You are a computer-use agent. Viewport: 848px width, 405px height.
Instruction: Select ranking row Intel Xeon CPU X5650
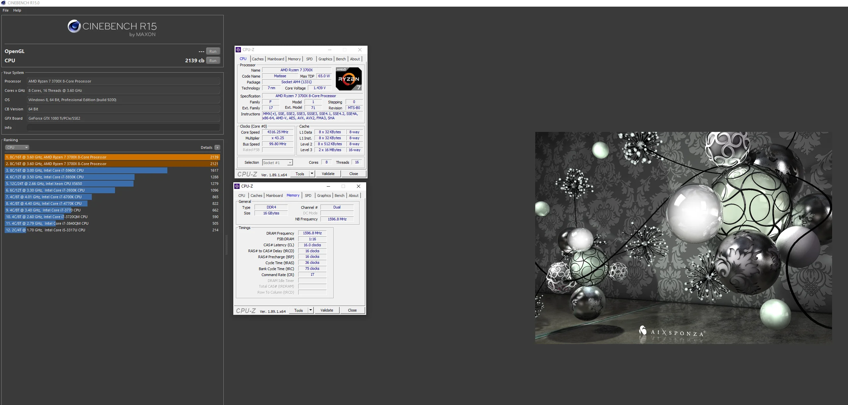[112, 184]
